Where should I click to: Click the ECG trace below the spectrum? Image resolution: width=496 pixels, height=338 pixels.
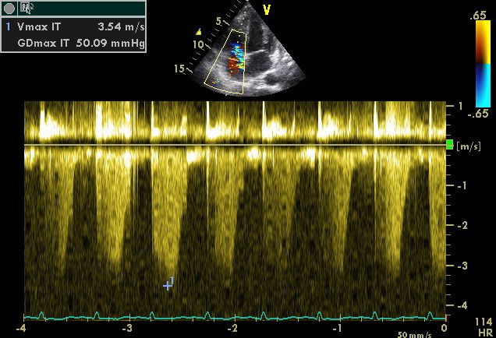click(234, 317)
